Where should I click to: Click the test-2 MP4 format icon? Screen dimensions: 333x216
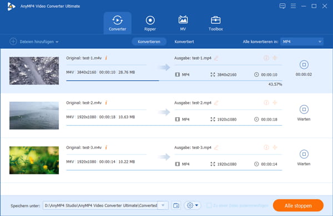coord(178,119)
